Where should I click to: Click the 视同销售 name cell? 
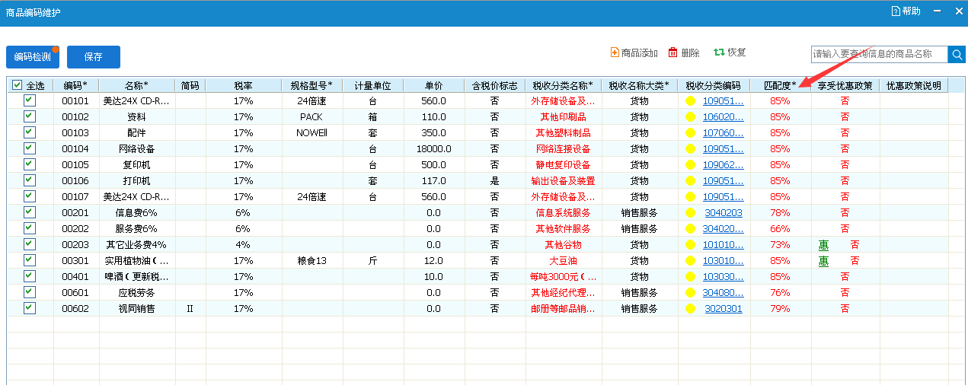tap(136, 309)
